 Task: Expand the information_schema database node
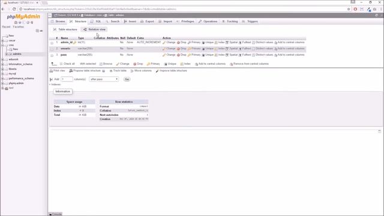point(2,64)
